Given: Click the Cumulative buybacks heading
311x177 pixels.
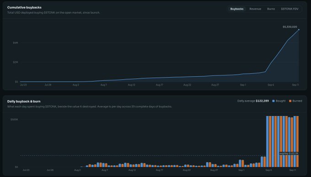Looking at the screenshot, I should [x=24, y=7].
